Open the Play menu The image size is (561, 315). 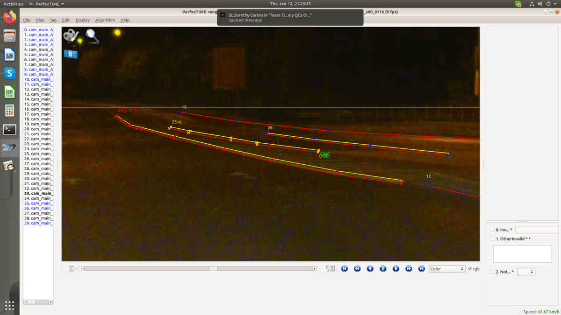40,20
